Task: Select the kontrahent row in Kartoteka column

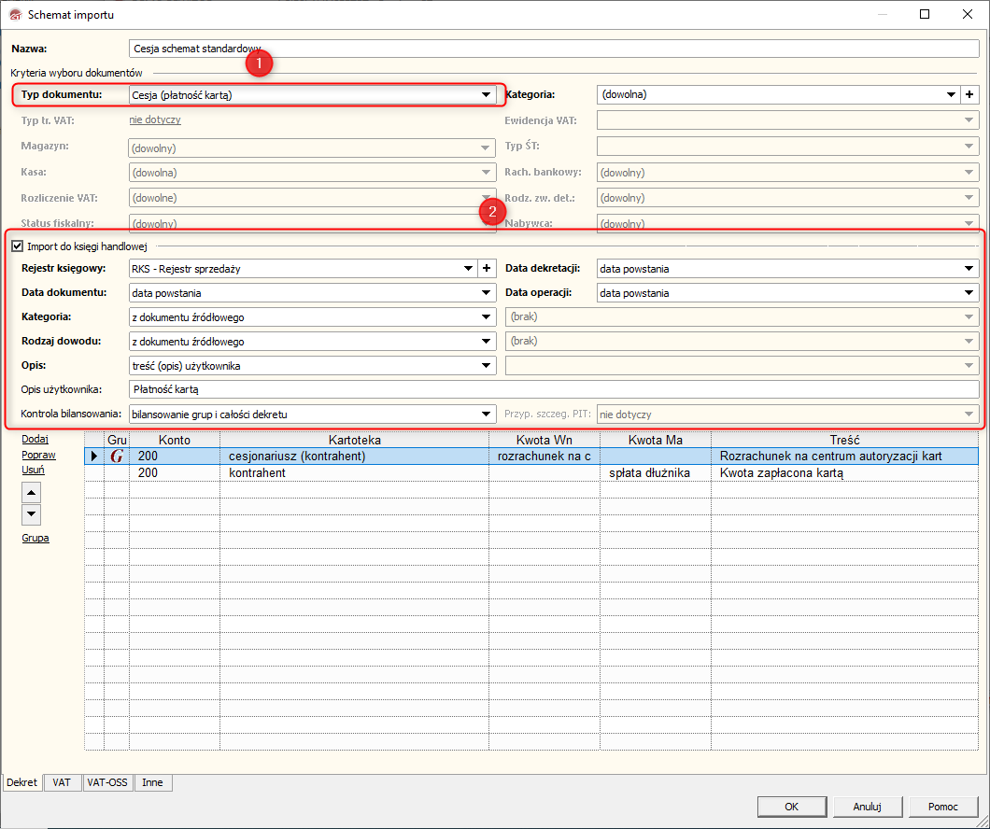Action: [354, 472]
